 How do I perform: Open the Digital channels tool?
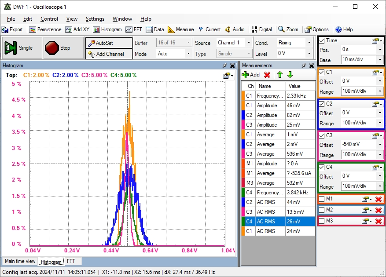click(261, 29)
